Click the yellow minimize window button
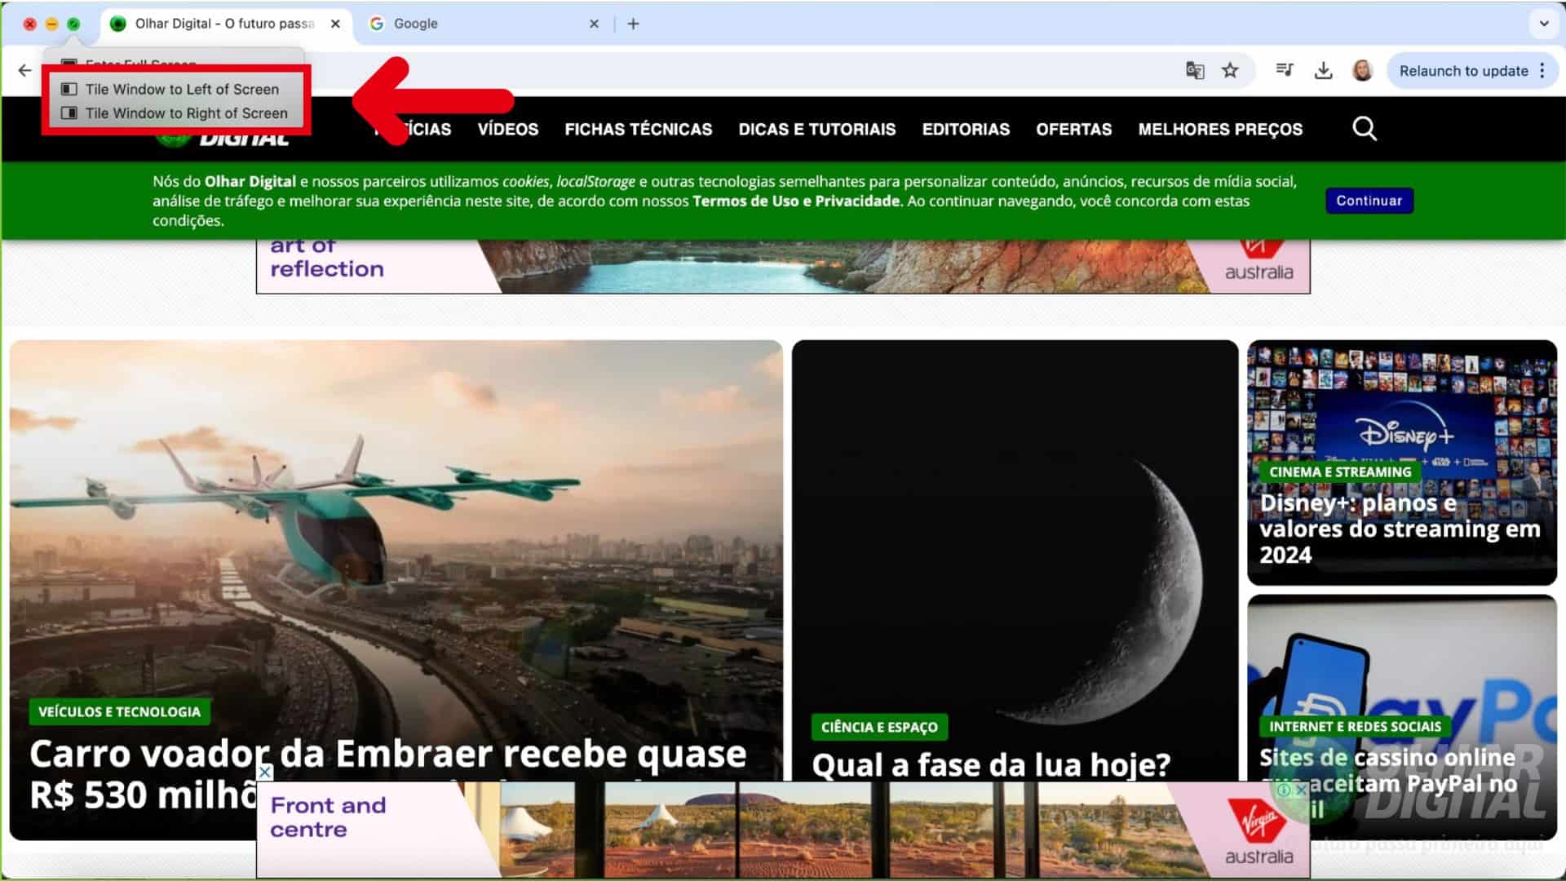Screen dimensions: 1566x881 pyautogui.click(x=51, y=24)
